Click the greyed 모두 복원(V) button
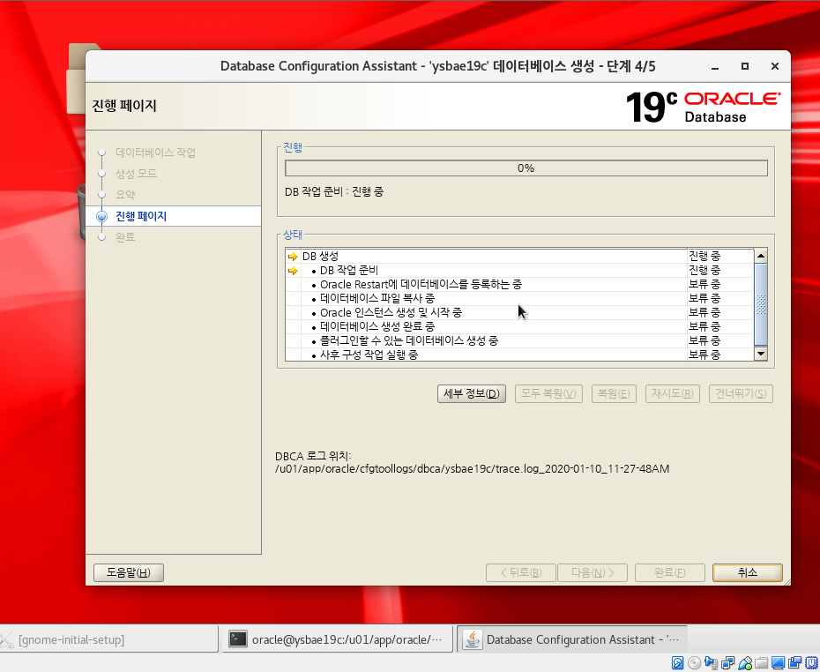This screenshot has width=820, height=672. tap(548, 394)
